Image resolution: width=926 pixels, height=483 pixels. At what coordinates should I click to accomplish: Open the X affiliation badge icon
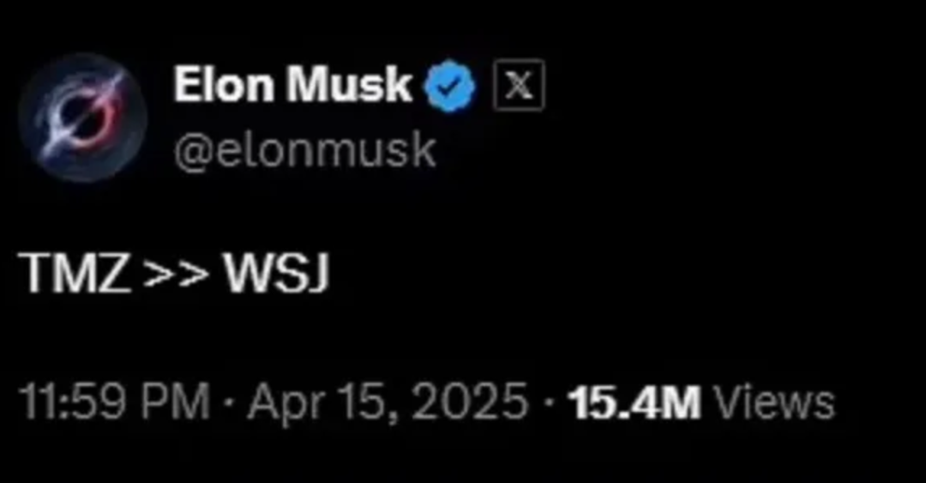pos(518,85)
